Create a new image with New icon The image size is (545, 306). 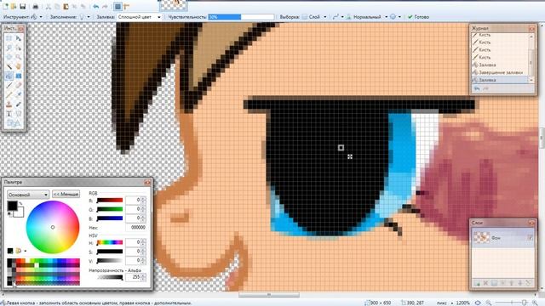tap(6, 6)
